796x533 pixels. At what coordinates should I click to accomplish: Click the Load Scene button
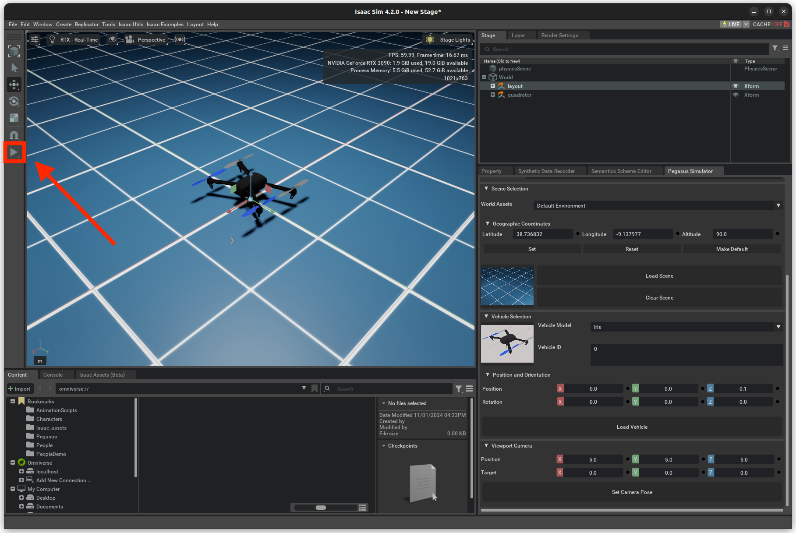click(x=659, y=276)
